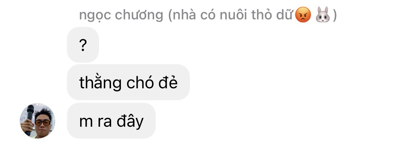This screenshot has width=408, height=152.
Task: Click the rabbit emoji in sender name
Action: point(322,15)
